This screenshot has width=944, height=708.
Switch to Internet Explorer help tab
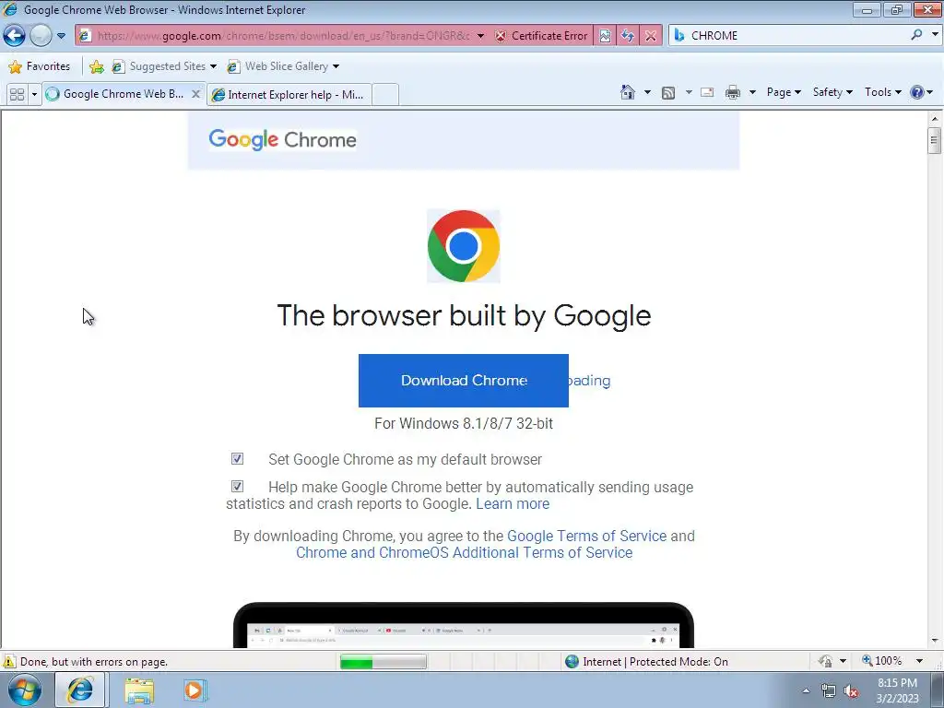289,95
